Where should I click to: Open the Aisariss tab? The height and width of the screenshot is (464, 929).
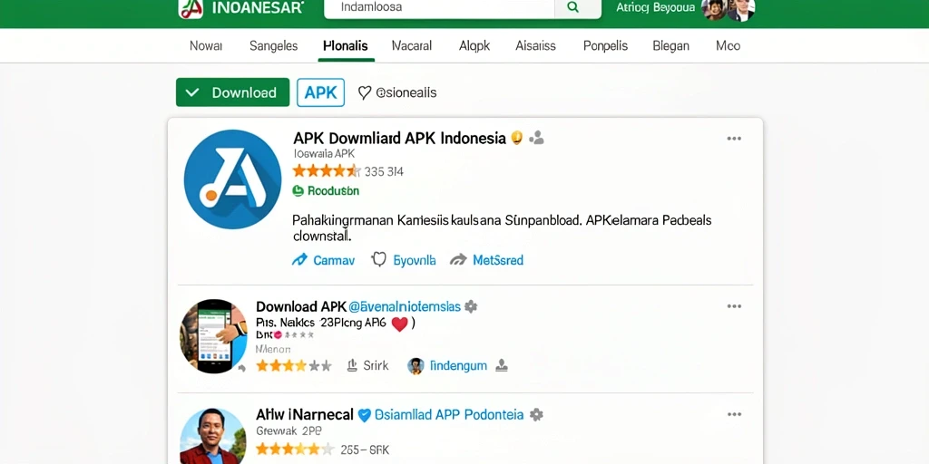pyautogui.click(x=535, y=45)
